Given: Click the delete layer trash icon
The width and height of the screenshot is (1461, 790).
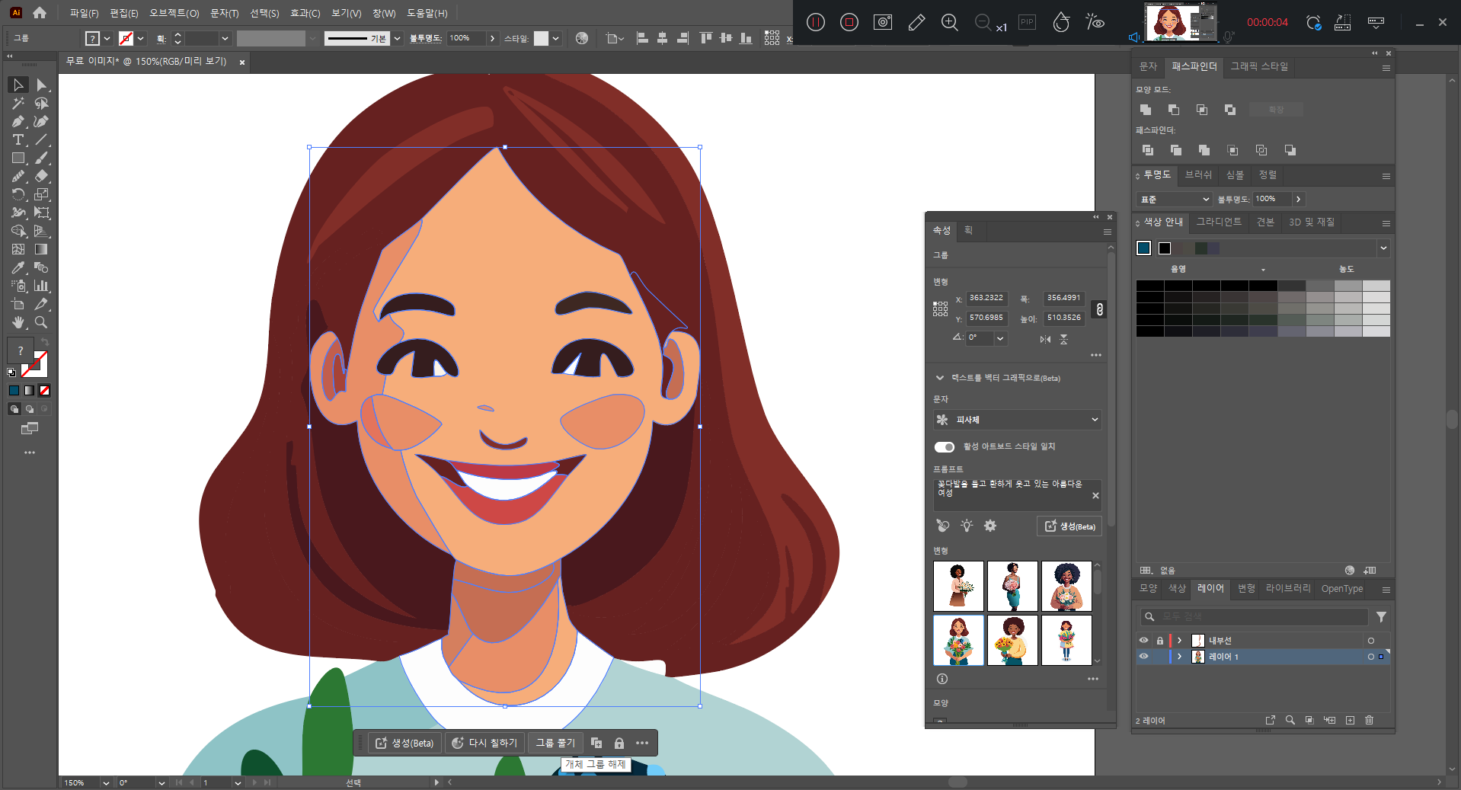Looking at the screenshot, I should (x=1369, y=720).
